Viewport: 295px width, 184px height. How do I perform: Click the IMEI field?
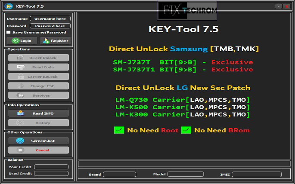click(257, 175)
